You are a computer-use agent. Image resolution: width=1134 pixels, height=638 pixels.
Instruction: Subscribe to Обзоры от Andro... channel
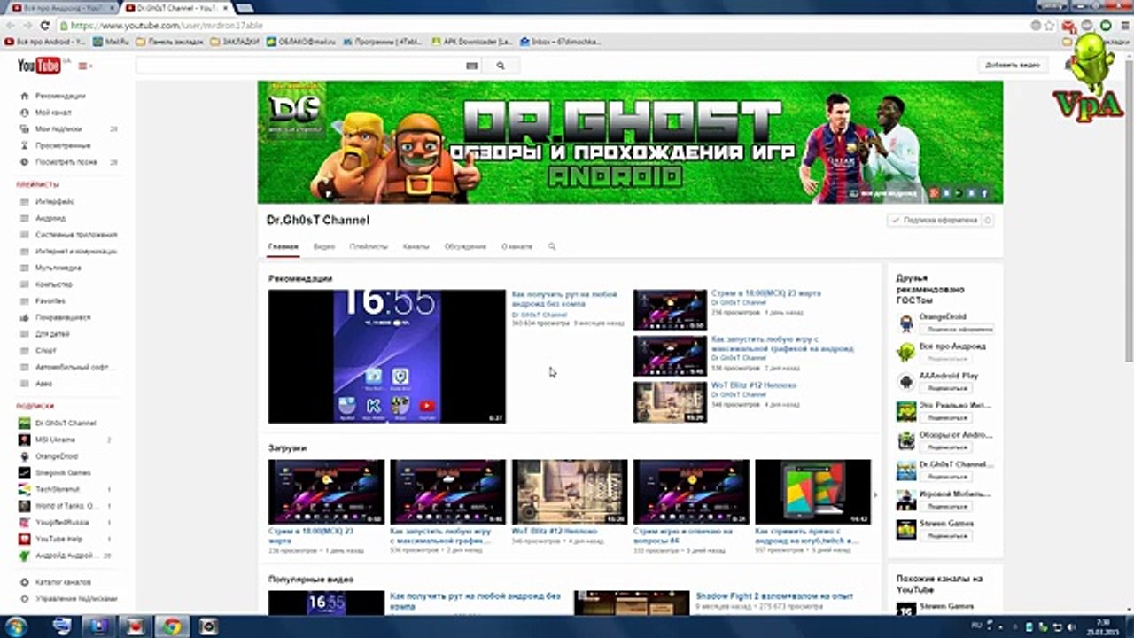(945, 447)
